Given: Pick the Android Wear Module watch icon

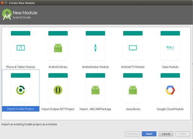Looking at the screenshot, I should 96,48.
